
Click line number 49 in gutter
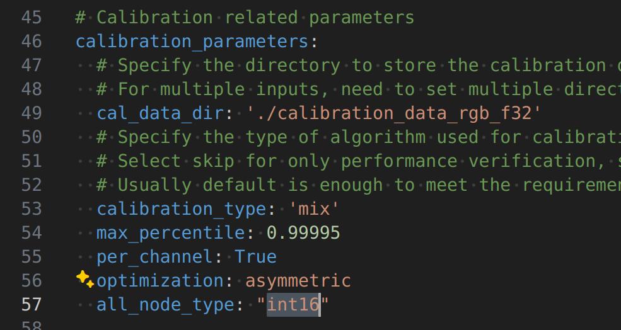click(32, 113)
